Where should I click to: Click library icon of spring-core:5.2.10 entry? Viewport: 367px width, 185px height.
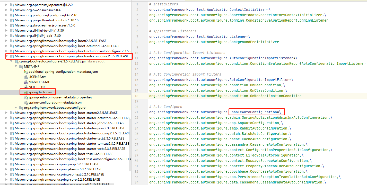12,180
